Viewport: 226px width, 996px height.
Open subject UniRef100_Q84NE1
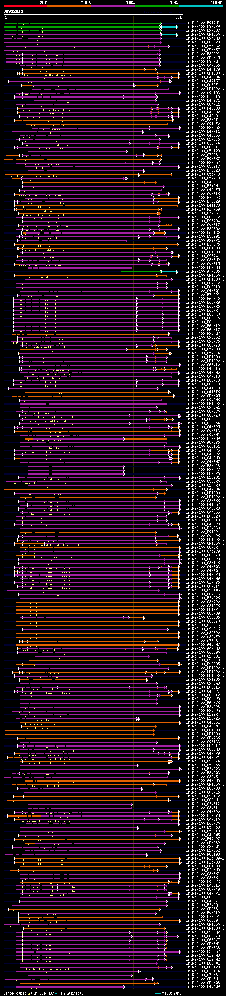pyautogui.click(x=203, y=104)
